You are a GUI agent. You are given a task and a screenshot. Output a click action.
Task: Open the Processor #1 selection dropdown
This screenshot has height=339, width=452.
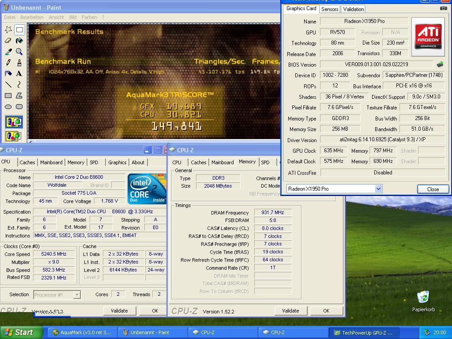click(x=77, y=294)
